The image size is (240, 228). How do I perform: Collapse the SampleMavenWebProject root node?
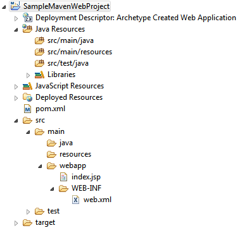[4, 7]
